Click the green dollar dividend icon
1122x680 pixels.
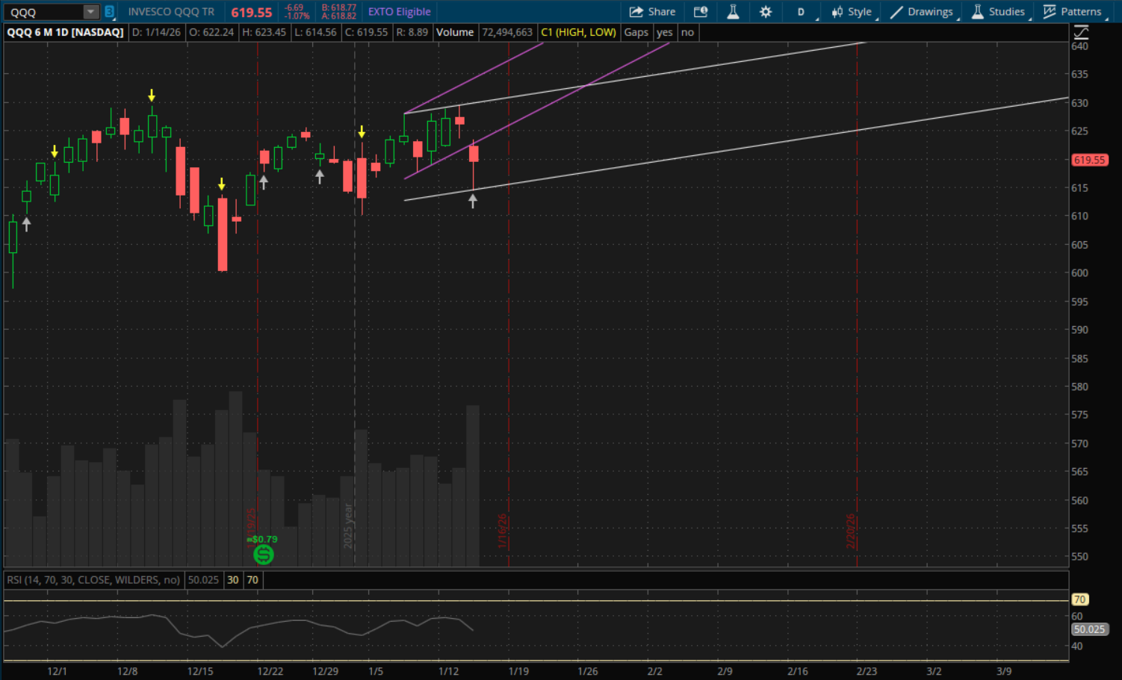(x=264, y=555)
